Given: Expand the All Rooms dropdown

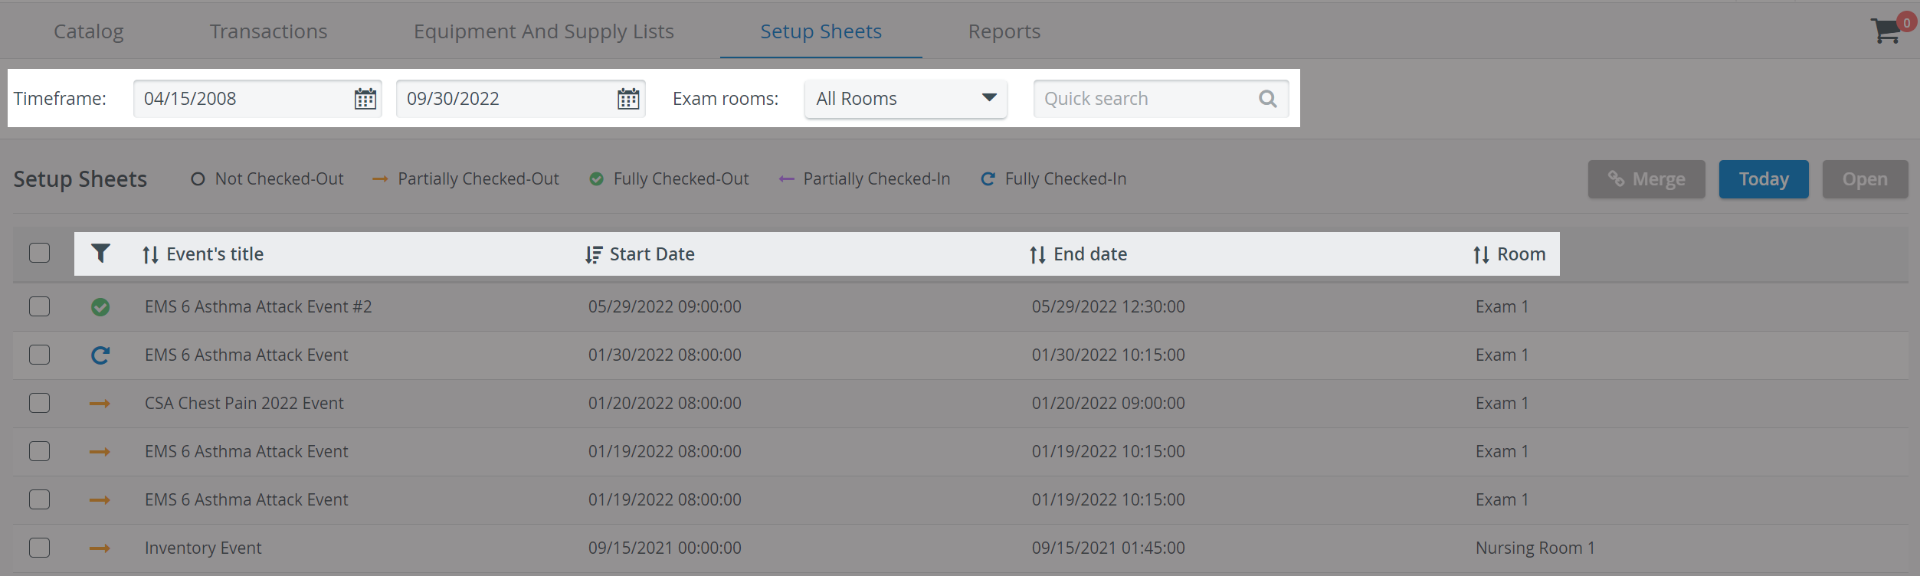Looking at the screenshot, I should coord(906,99).
